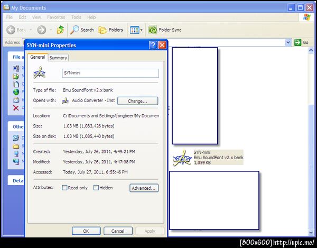This screenshot has height=248, width=317.
Task: Go up one folder level
Action: [x=60, y=30]
